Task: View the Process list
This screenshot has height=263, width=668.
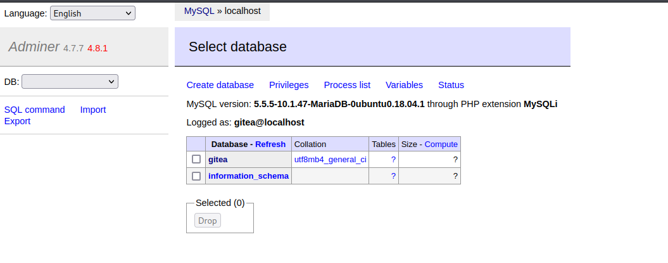Action: coord(347,85)
